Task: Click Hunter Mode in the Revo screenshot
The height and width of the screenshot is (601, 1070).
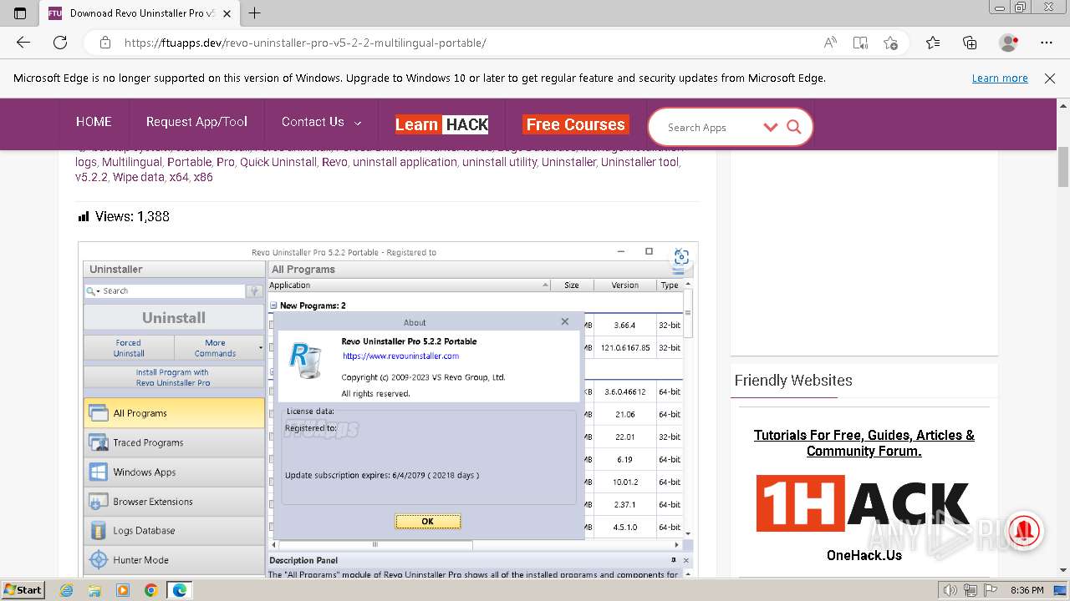Action: click(174, 559)
